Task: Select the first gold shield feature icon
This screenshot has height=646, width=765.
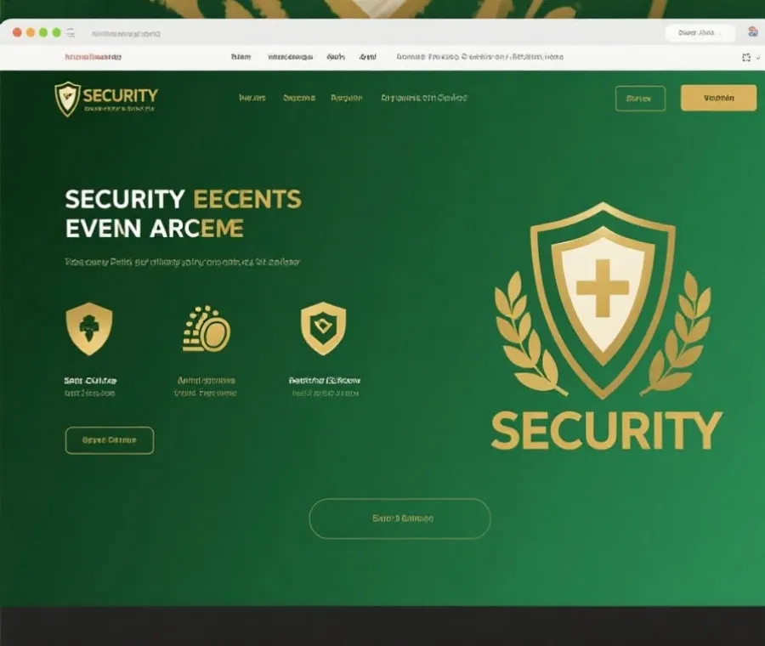Action: pyautogui.click(x=88, y=328)
